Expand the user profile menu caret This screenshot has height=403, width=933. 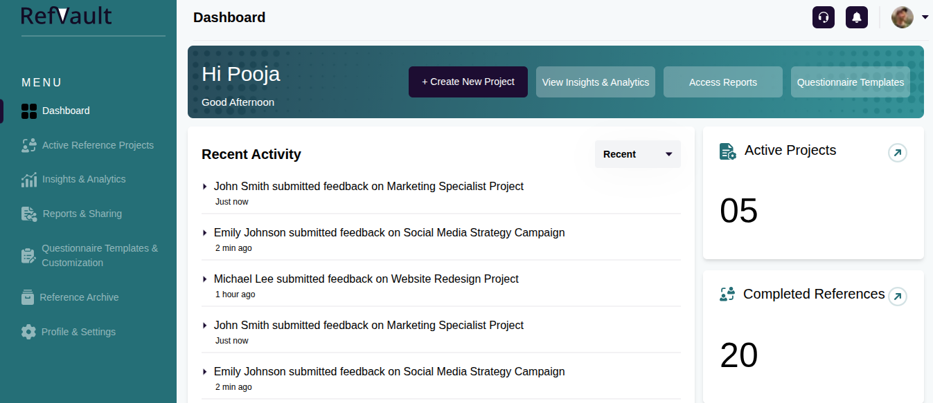[925, 17]
